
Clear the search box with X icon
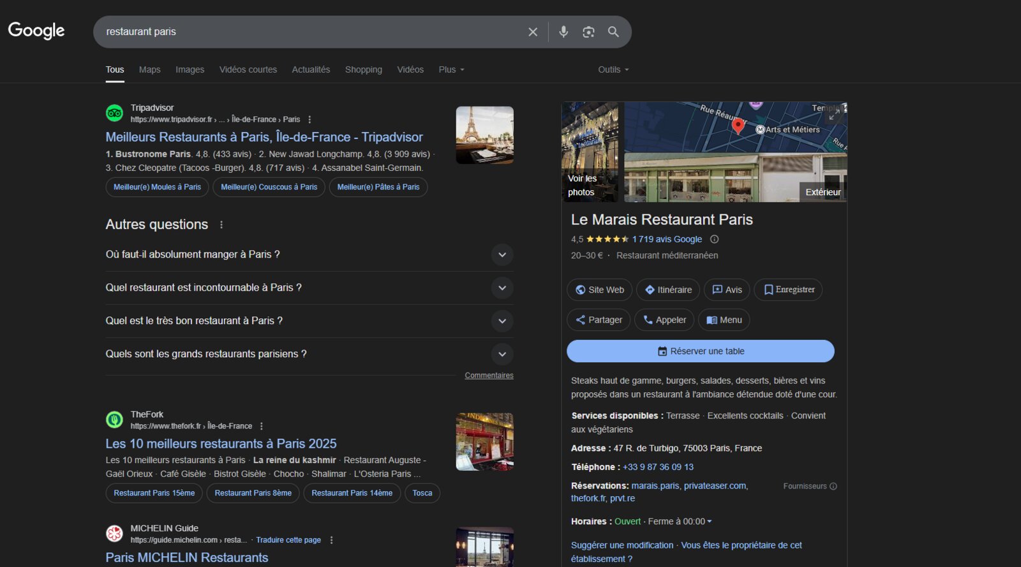[533, 32]
